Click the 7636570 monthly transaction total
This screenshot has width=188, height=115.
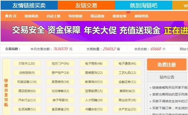coord(61,49)
